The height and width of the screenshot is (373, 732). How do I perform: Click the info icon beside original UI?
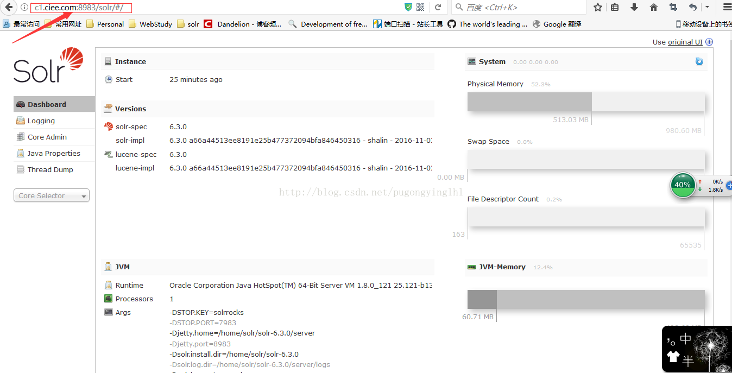click(x=709, y=42)
